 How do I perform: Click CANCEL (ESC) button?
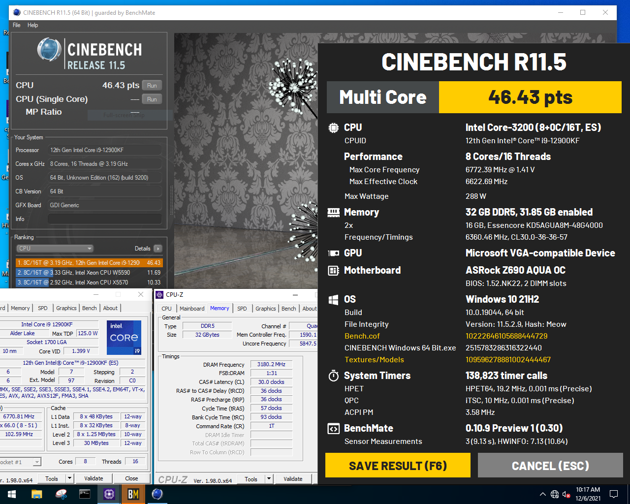point(550,466)
